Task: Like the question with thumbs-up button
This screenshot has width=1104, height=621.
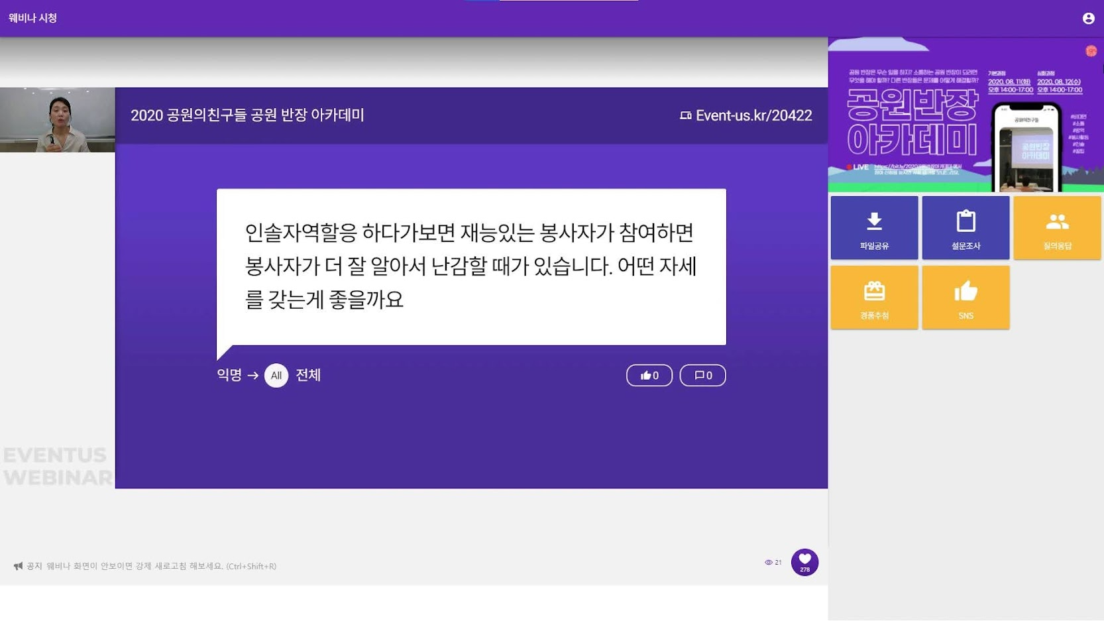Action: point(649,375)
